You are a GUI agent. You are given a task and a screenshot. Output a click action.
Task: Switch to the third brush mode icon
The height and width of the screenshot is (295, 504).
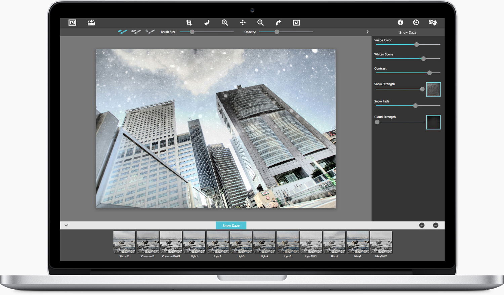(x=150, y=32)
